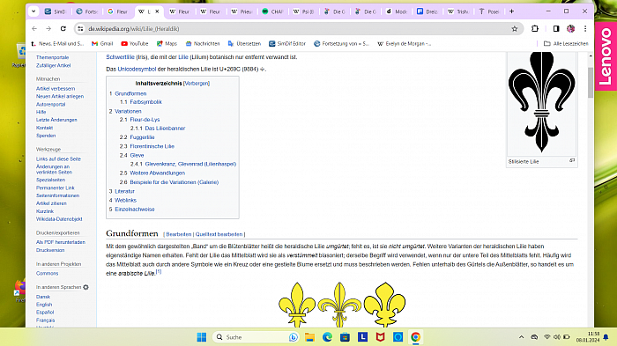
Task: Click the Chrome icon on the taskbar
Action: (x=415, y=337)
